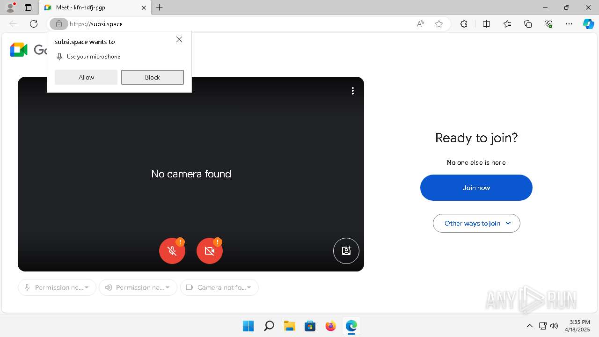Viewport: 599px width, 337px height.
Task: Open the speaker Permission needed dropdown
Action: pos(138,287)
